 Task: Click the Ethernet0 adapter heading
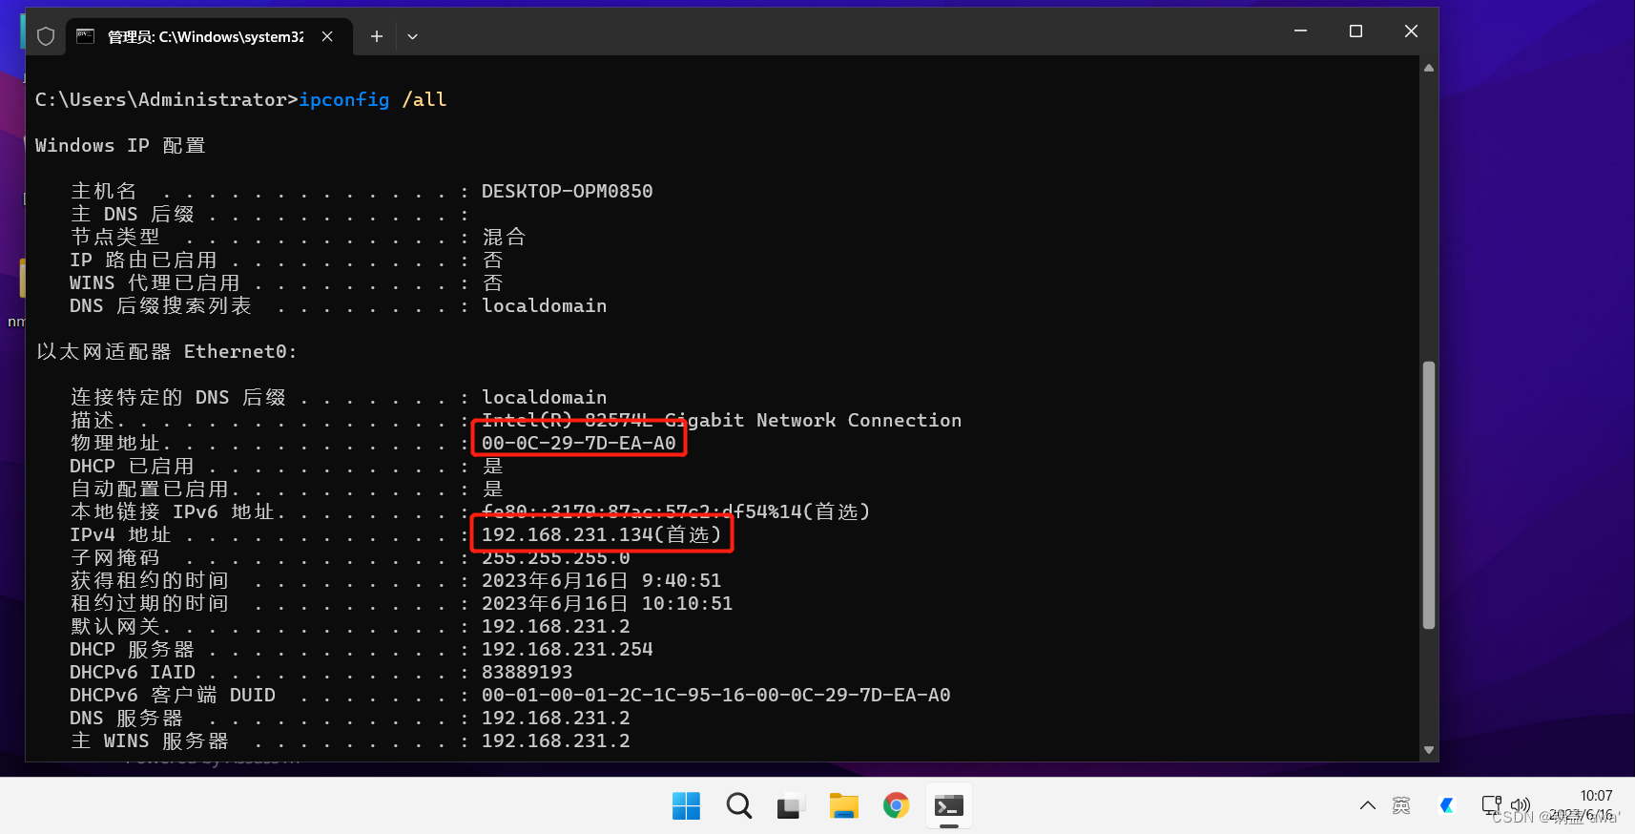166,351
